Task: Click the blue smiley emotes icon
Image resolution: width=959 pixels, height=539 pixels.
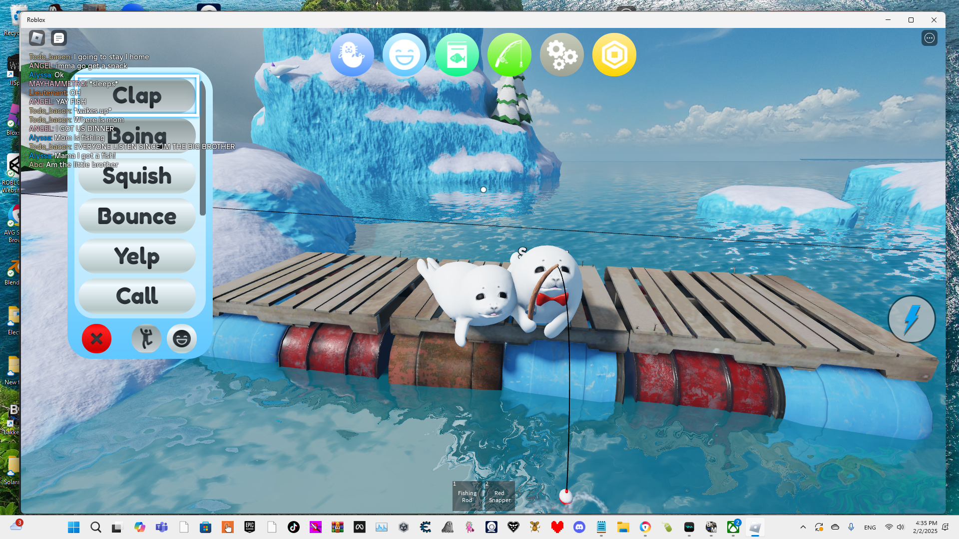Action: point(404,55)
